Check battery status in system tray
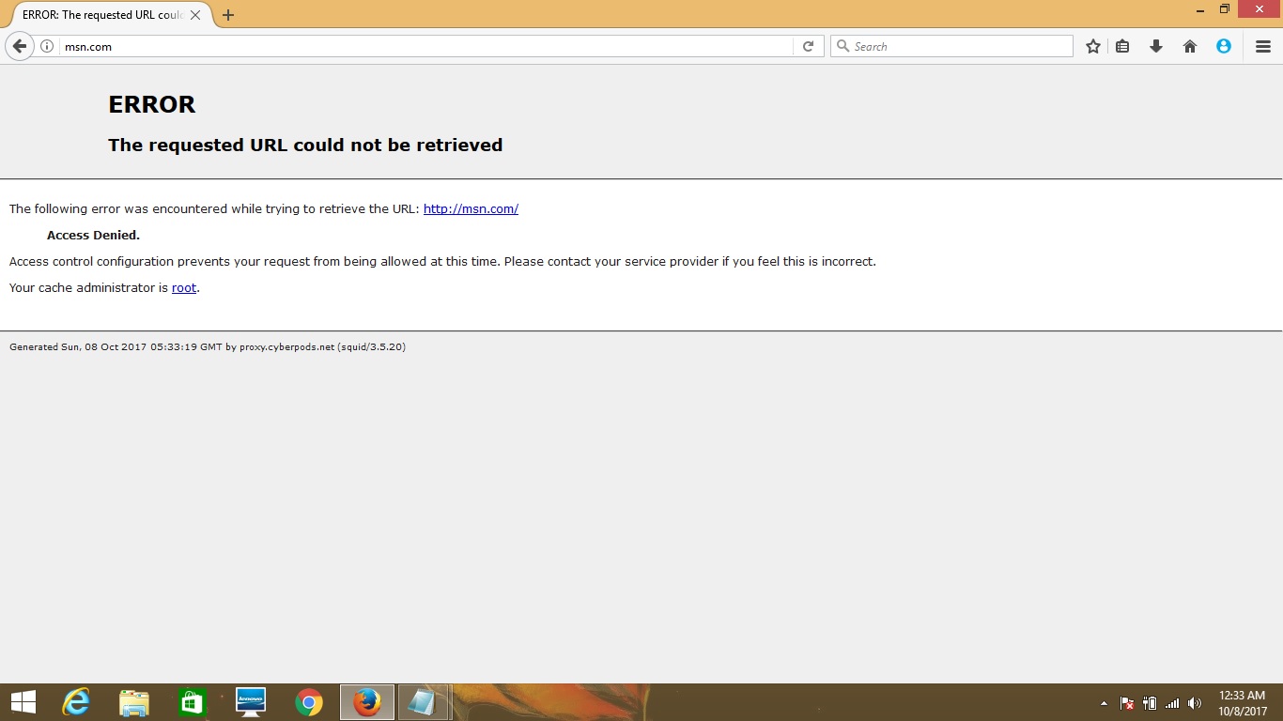The height and width of the screenshot is (721, 1283). 1150,703
